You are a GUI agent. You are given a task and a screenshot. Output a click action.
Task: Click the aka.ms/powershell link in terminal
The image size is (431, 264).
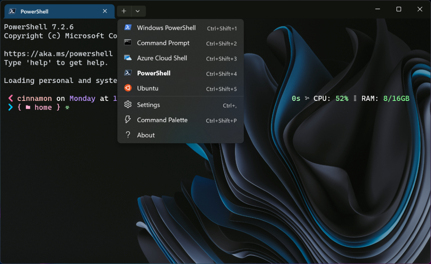coord(58,54)
